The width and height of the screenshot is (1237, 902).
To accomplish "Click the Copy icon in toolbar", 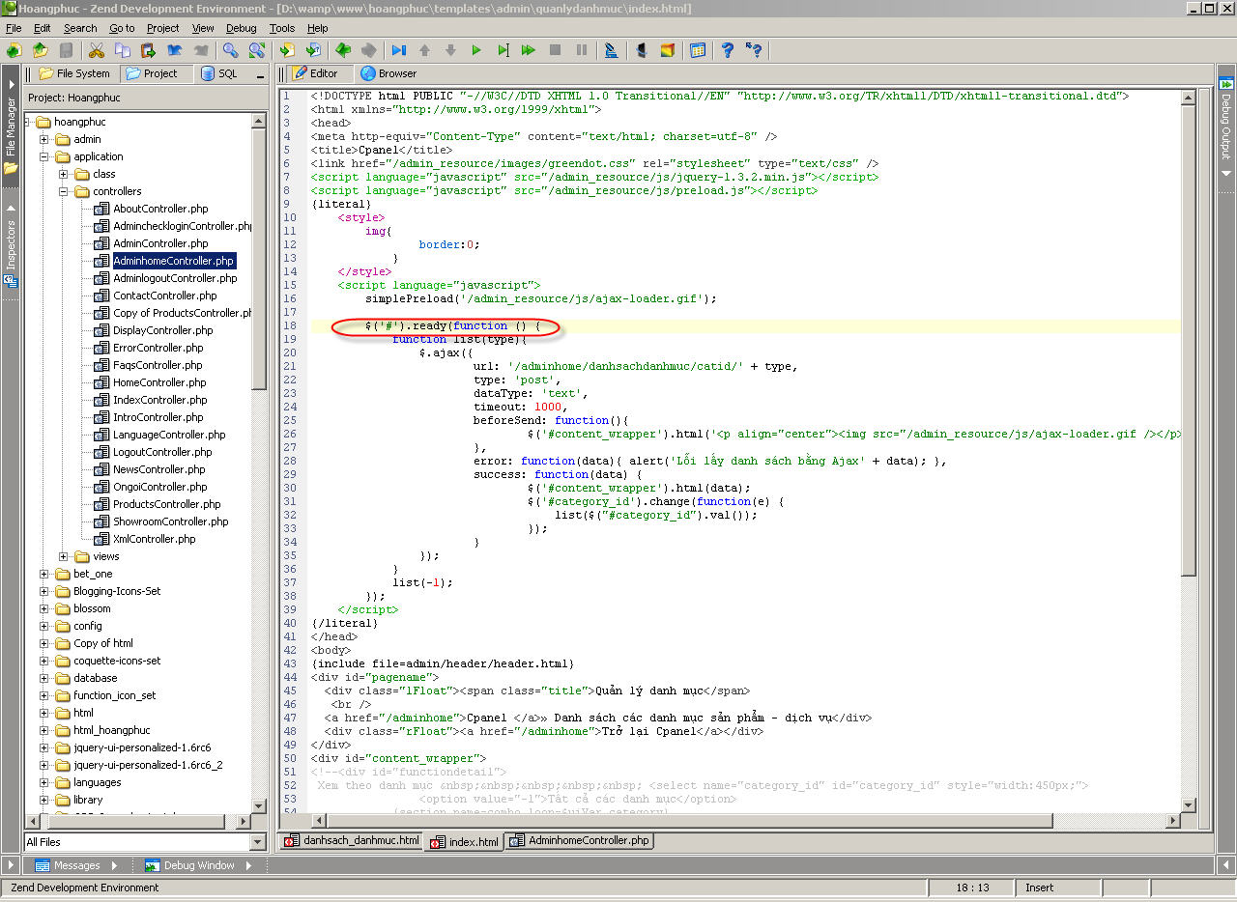I will 122,50.
